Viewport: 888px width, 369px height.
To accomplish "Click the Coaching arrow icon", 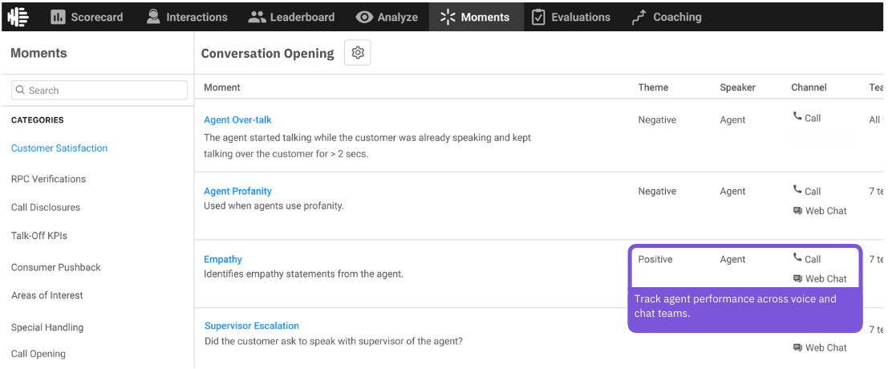I will pyautogui.click(x=639, y=17).
